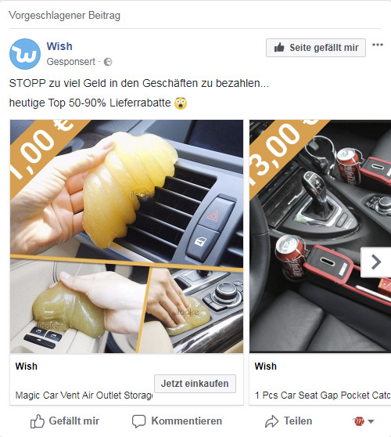The width and height of the screenshot is (391, 437).
Task: Open the three-dot post options menu
Action: pyautogui.click(x=378, y=45)
